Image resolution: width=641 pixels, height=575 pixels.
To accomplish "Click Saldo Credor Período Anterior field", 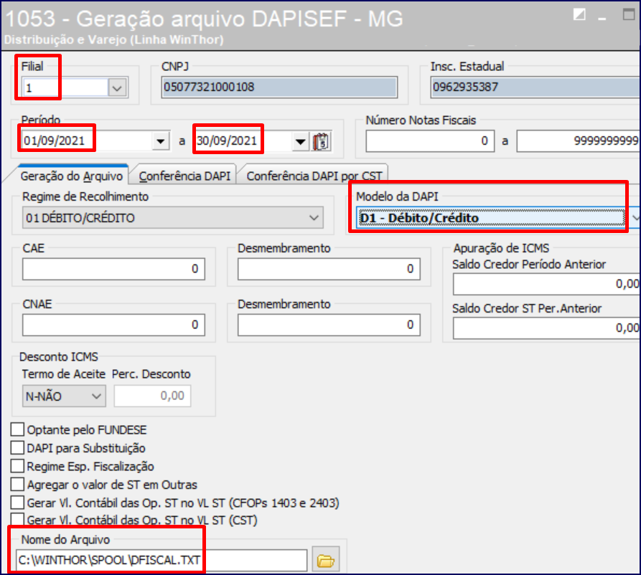I will tap(546, 284).
